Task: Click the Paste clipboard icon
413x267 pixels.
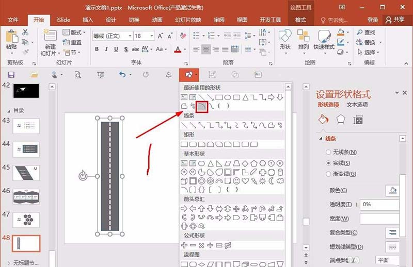Action: click(11, 36)
